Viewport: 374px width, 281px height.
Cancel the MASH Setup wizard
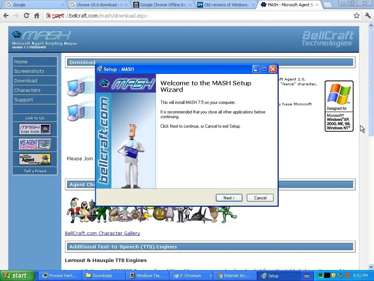260,198
